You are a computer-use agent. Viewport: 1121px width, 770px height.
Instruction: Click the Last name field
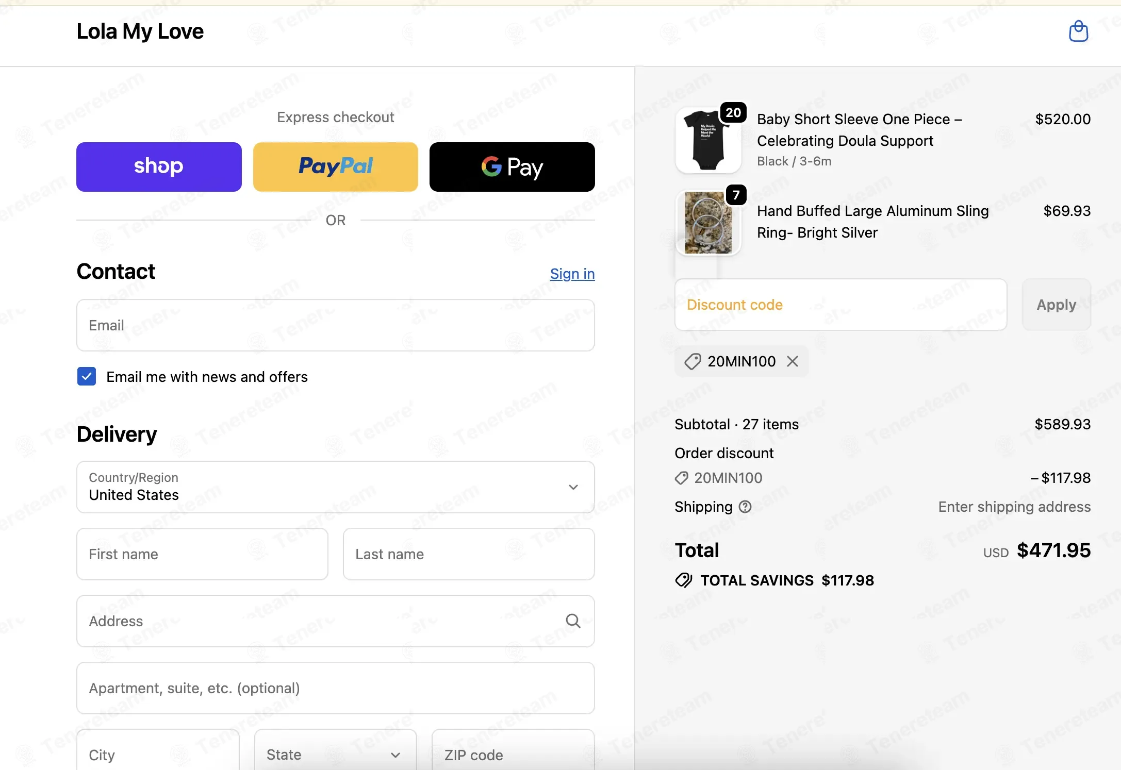click(469, 554)
